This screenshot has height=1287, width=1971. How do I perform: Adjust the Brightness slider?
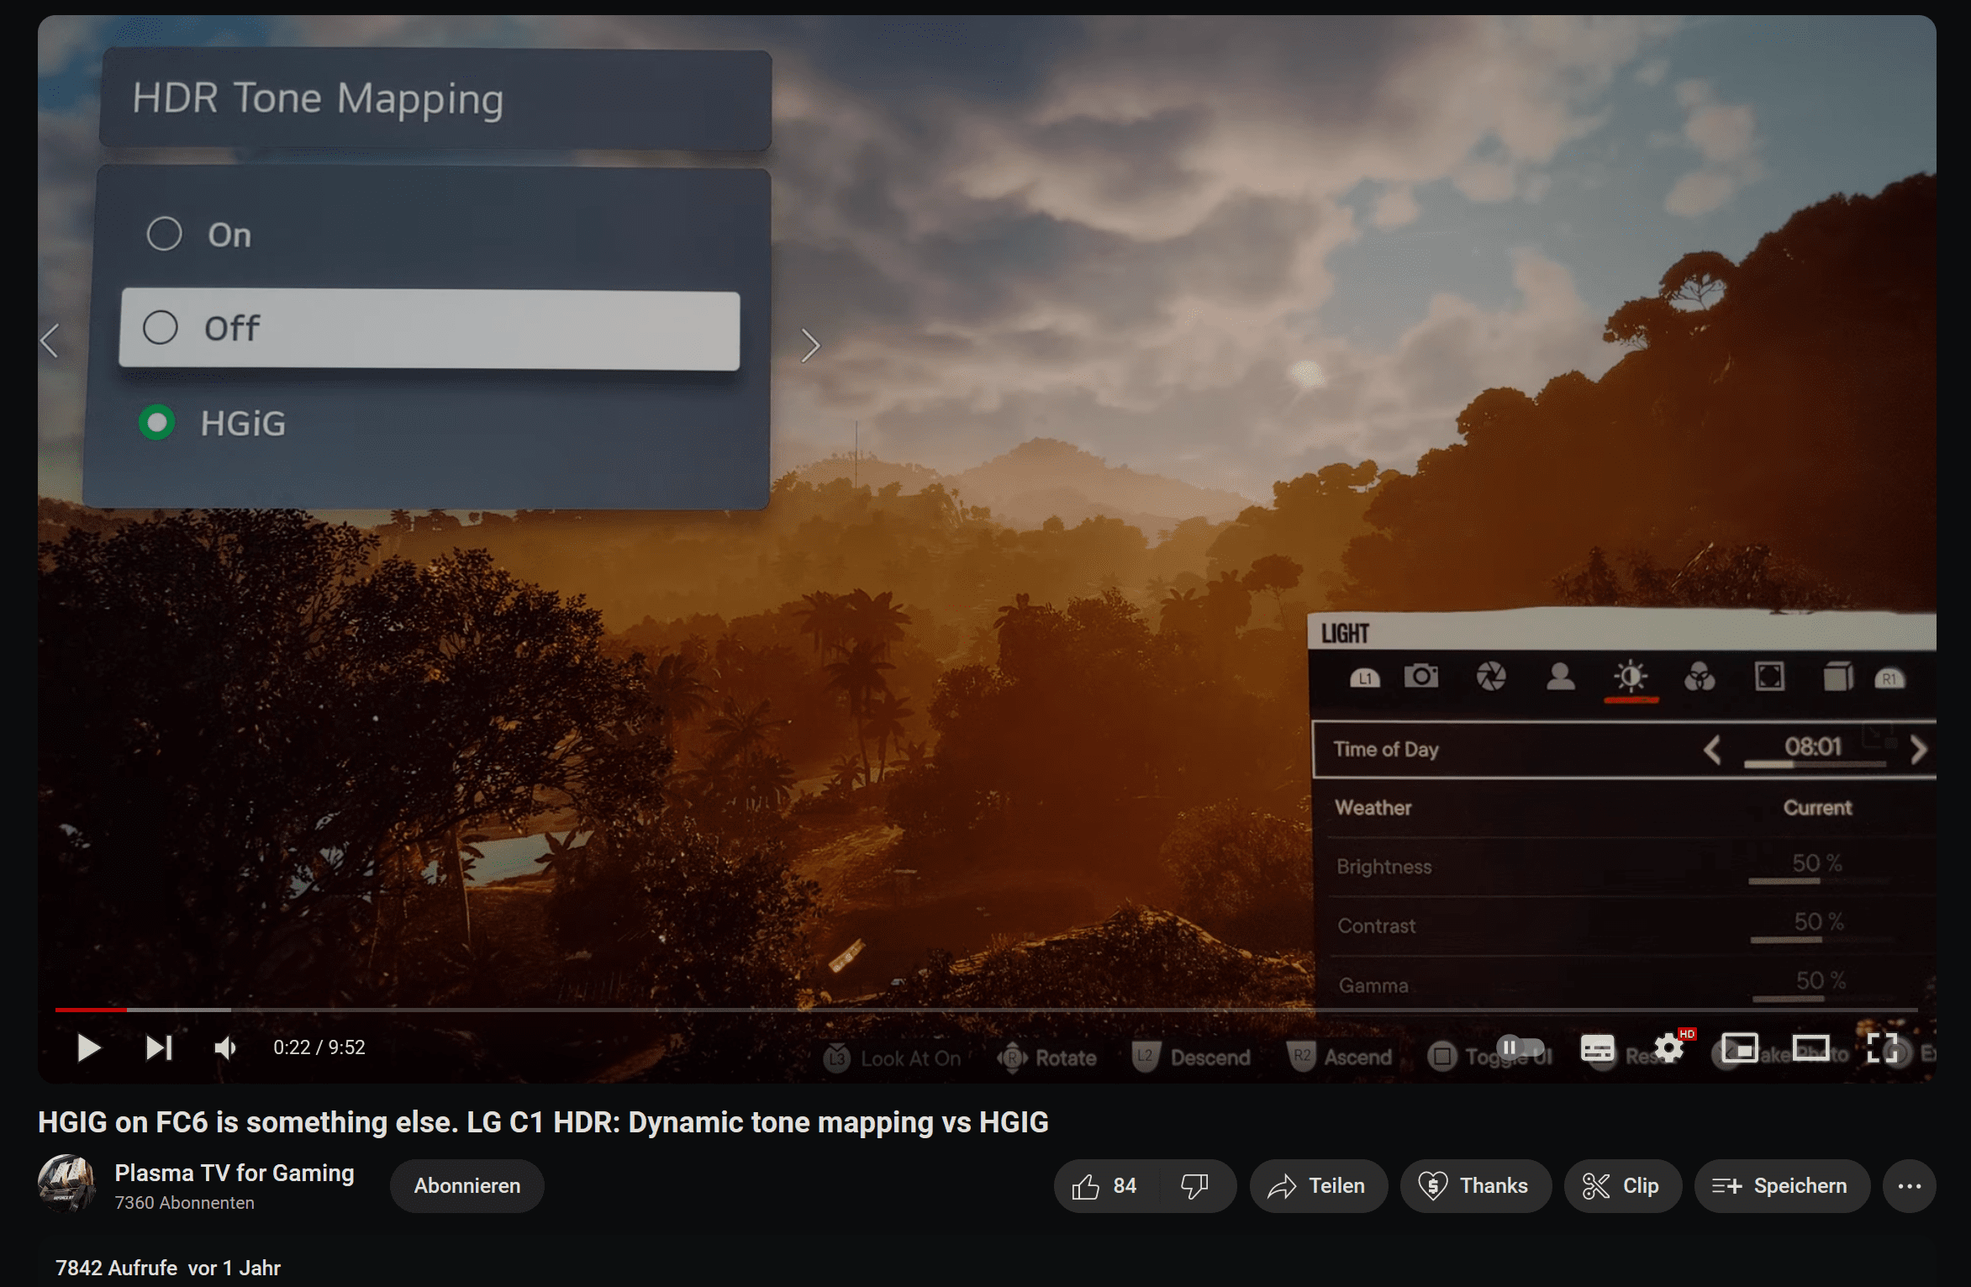tap(1819, 881)
